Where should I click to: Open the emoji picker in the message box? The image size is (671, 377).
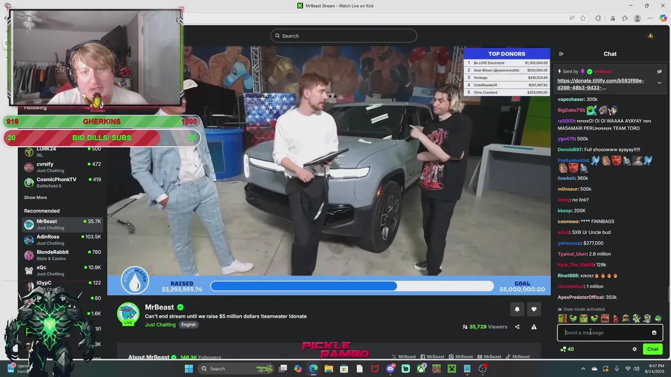click(x=654, y=332)
